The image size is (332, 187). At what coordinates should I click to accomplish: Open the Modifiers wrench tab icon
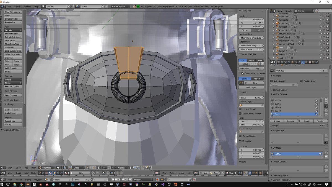pyautogui.click(x=299, y=62)
